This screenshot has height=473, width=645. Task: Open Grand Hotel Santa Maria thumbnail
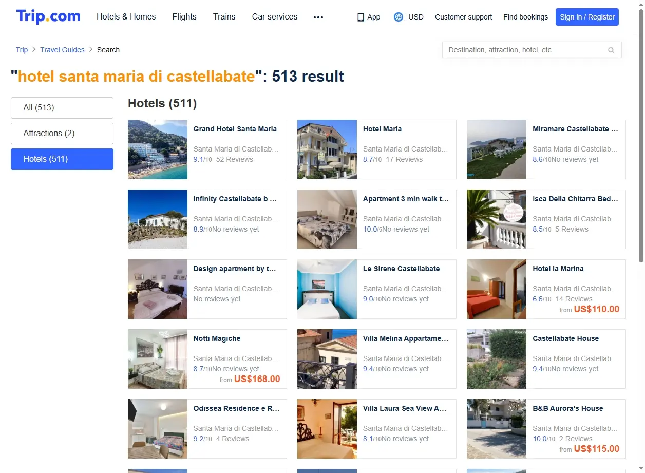click(x=158, y=149)
